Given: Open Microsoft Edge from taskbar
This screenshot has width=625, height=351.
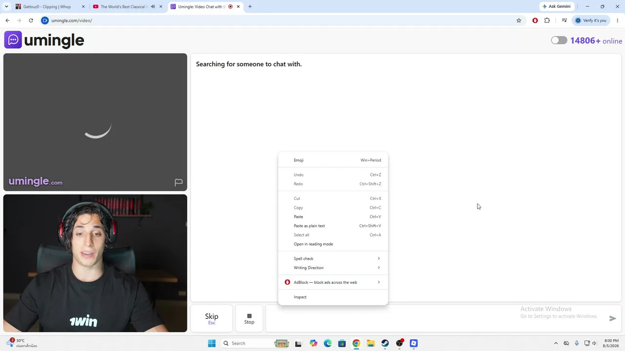Looking at the screenshot, I should (328, 343).
